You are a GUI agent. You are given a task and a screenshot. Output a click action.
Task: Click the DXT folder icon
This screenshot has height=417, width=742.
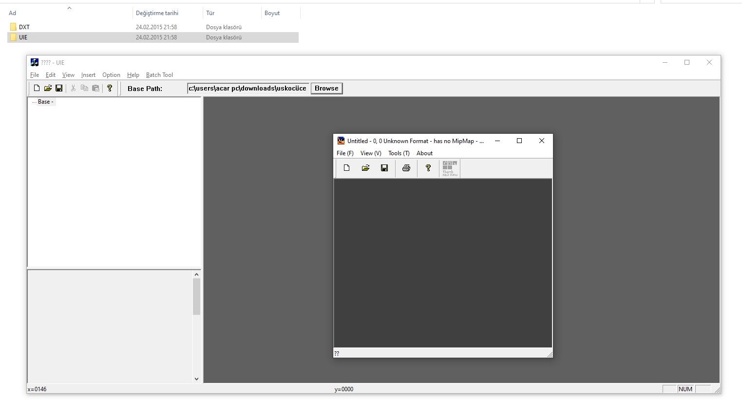tap(13, 27)
